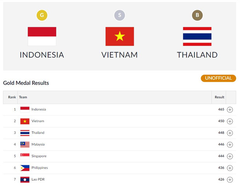Click the large Thailand flag
The image size is (240, 187).
click(197, 36)
